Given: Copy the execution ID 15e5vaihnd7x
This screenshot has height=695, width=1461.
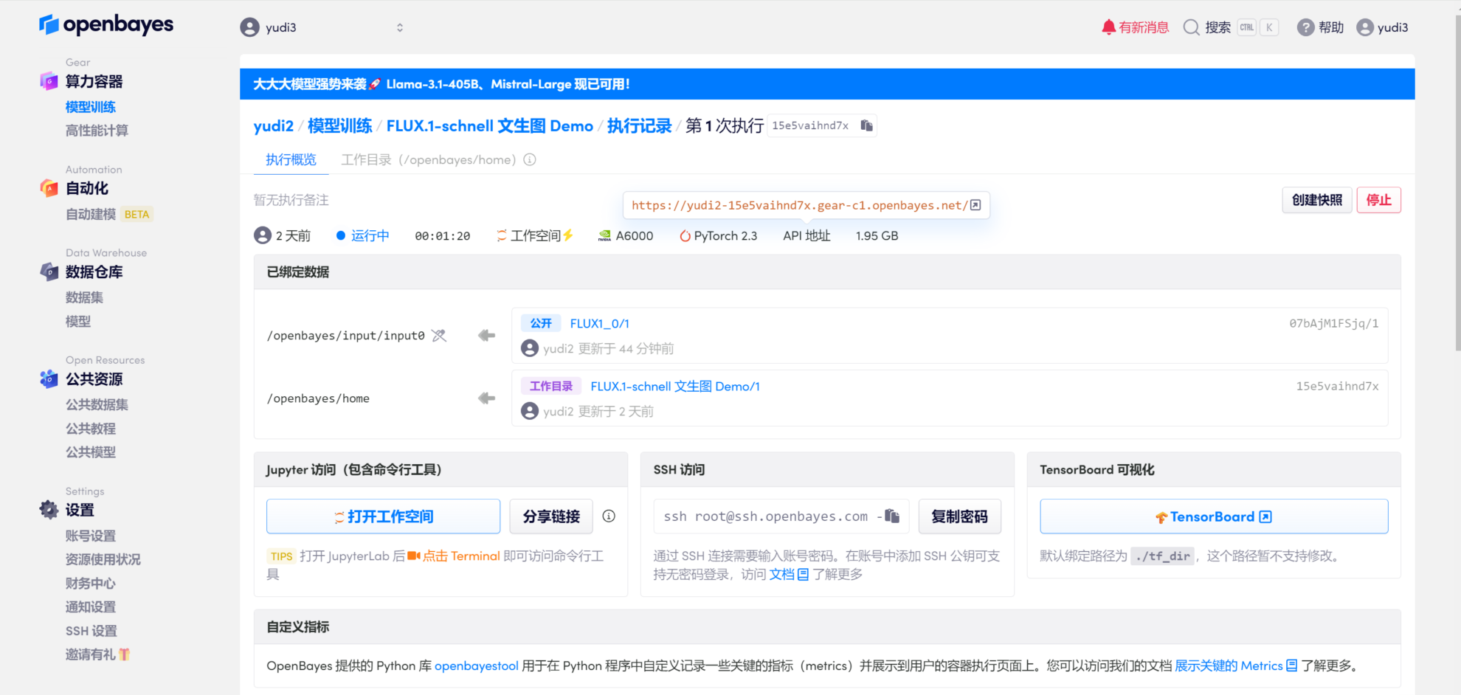Looking at the screenshot, I should coord(866,126).
